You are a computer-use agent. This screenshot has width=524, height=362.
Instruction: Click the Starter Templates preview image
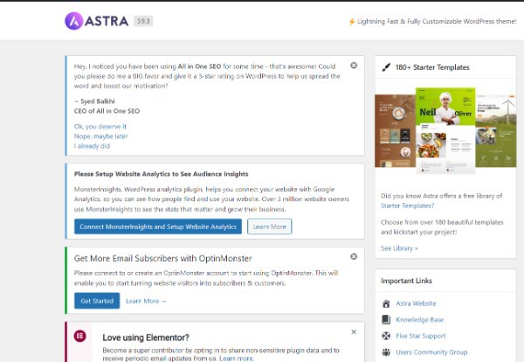tap(445, 130)
